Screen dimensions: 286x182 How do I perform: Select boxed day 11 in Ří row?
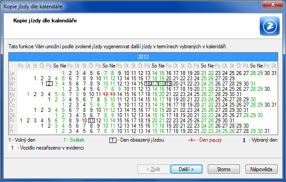click(91, 121)
